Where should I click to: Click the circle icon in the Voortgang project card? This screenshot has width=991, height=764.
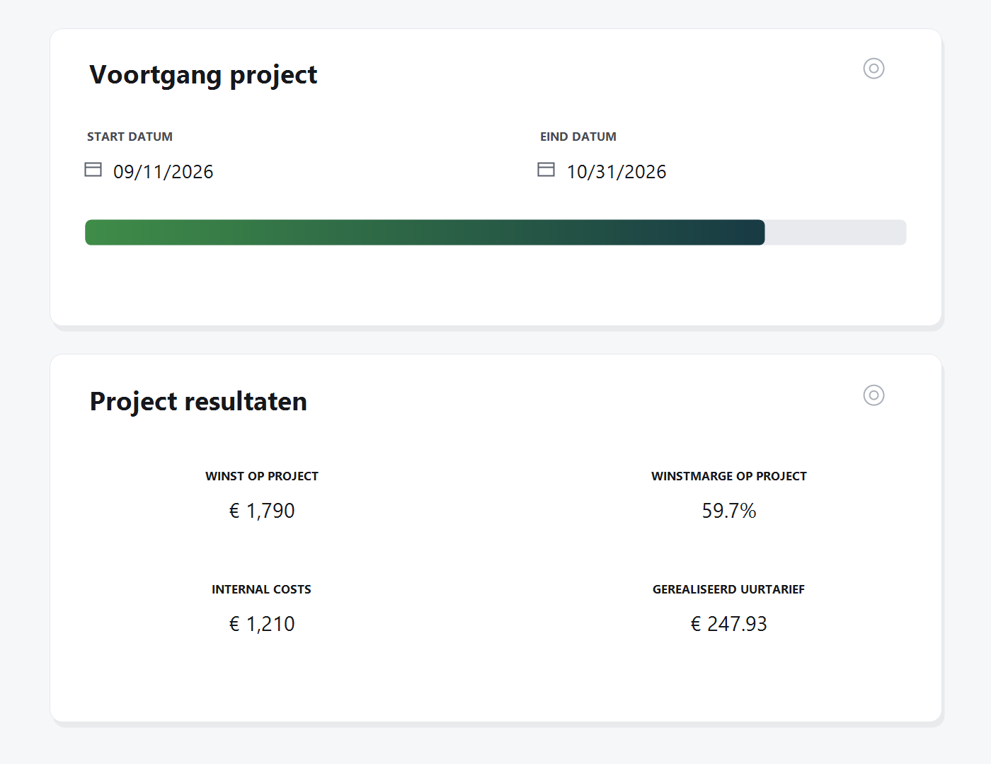click(873, 69)
